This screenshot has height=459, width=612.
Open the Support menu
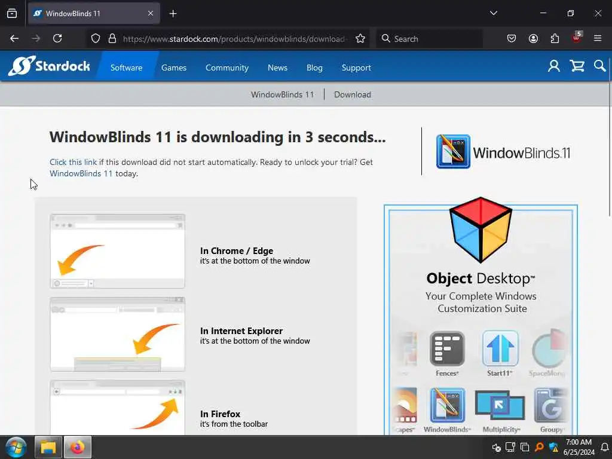356,68
